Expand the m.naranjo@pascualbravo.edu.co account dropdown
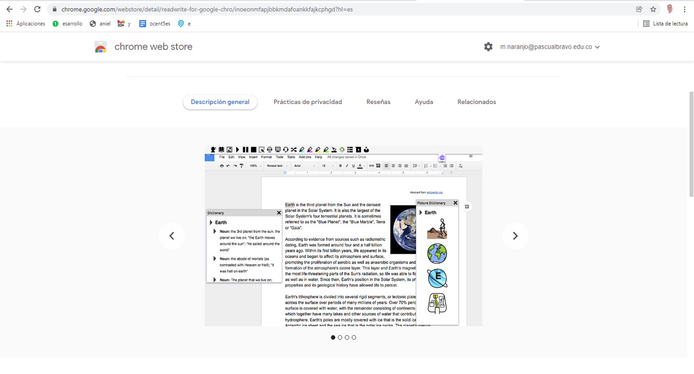The width and height of the screenshot is (694, 374). (550, 47)
